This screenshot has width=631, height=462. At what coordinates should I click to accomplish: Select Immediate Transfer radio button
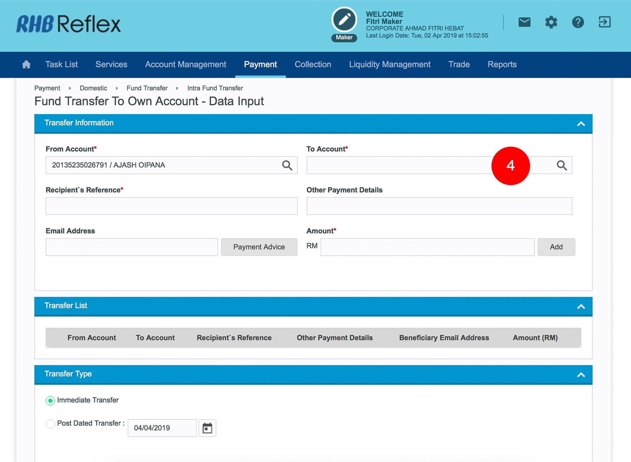(50, 400)
